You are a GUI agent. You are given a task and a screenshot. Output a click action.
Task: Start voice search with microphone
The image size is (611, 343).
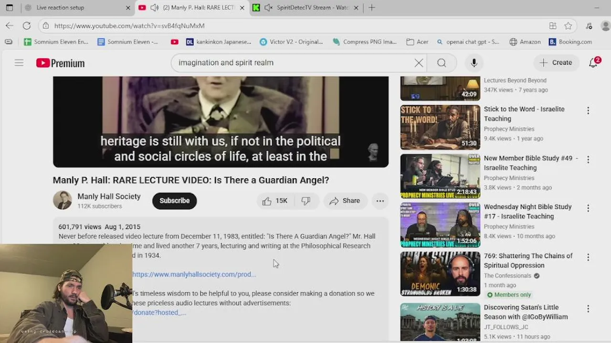pyautogui.click(x=474, y=63)
